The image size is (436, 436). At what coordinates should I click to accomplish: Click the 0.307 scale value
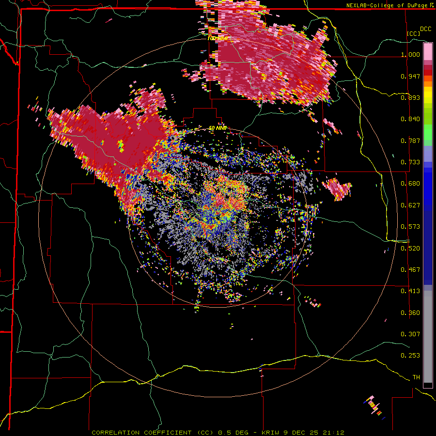click(x=410, y=334)
